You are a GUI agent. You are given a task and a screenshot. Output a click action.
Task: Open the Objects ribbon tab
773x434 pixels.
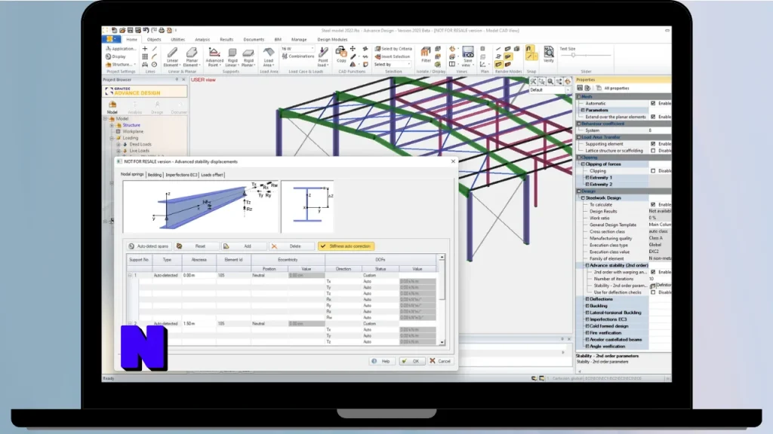pos(154,39)
